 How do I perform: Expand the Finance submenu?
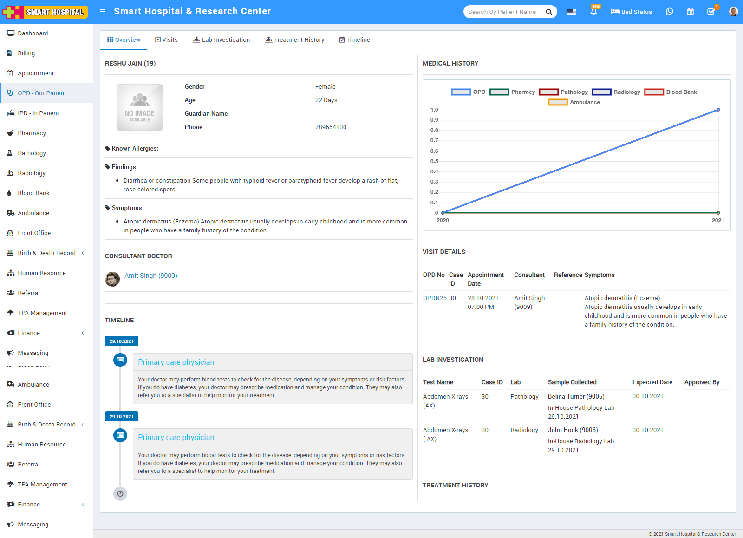[29, 333]
